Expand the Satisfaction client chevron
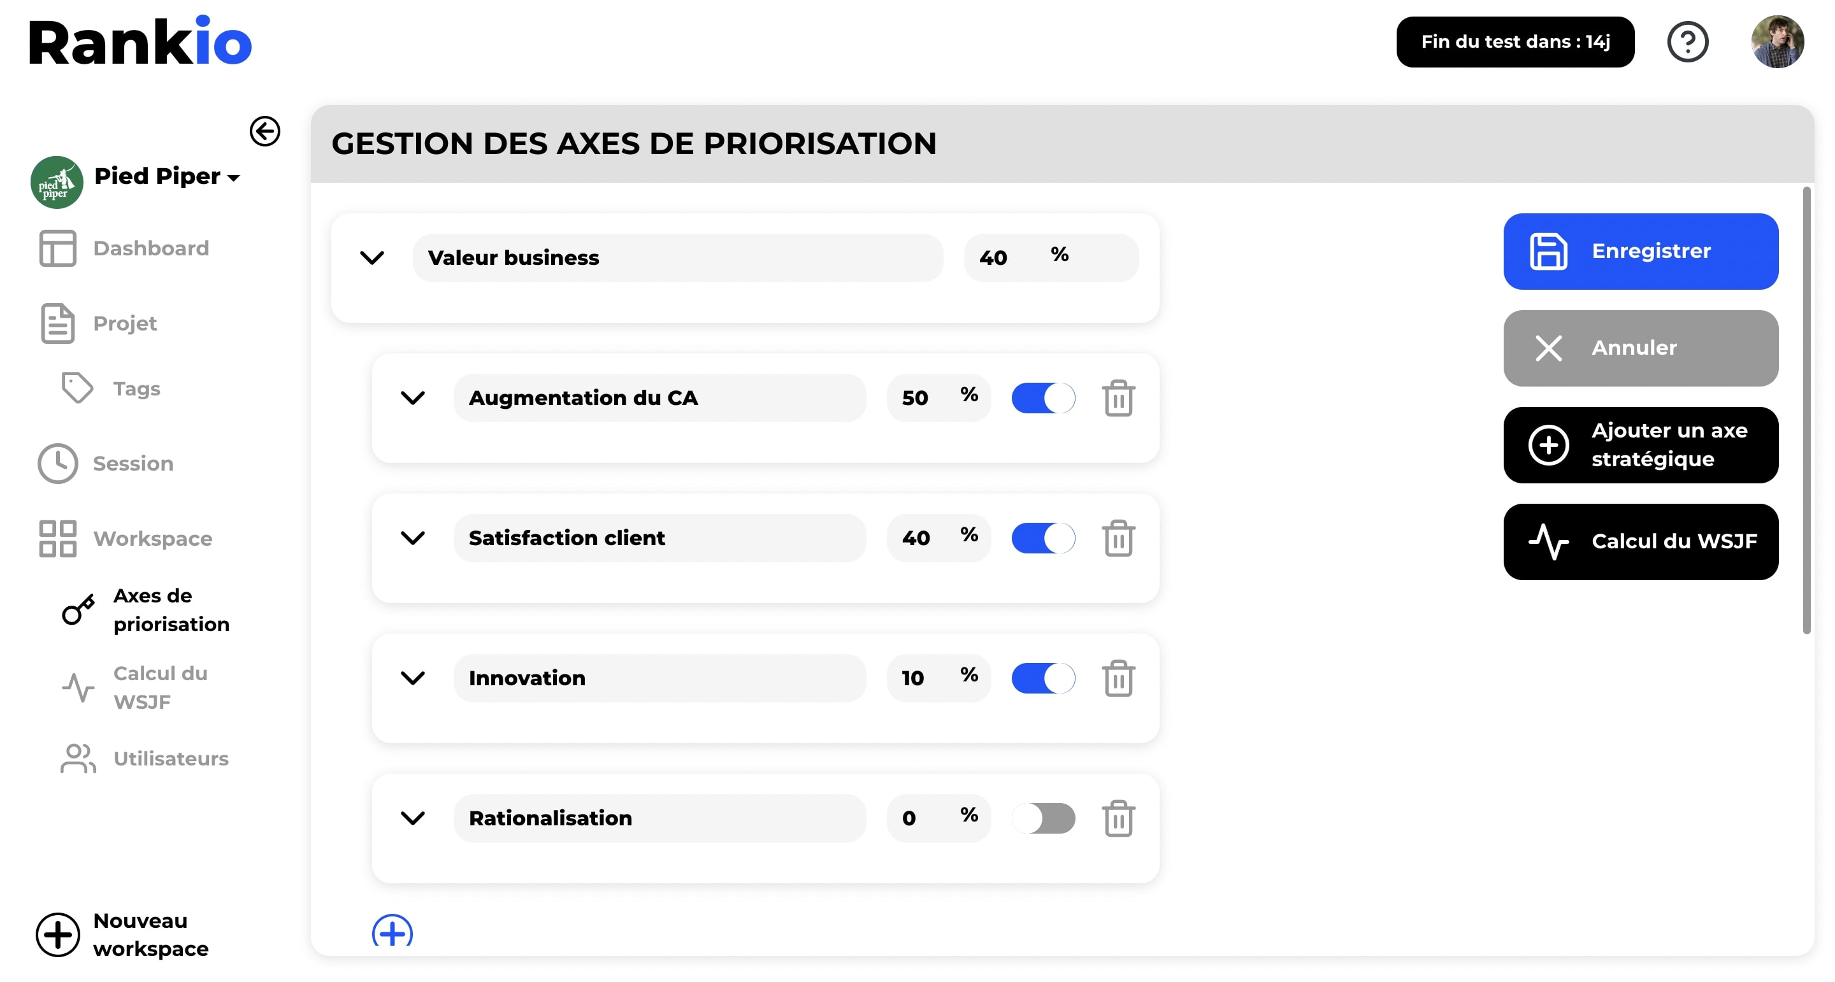 click(x=412, y=538)
